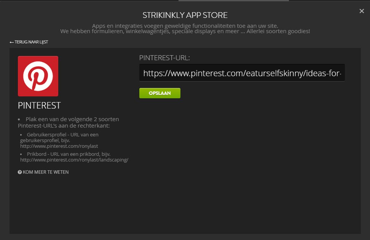
Task: Open Kom meer te weten help link
Action: (x=43, y=172)
